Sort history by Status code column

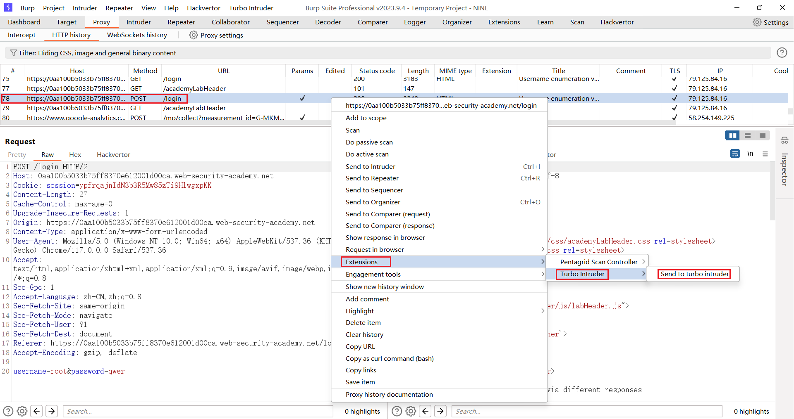[x=377, y=71]
